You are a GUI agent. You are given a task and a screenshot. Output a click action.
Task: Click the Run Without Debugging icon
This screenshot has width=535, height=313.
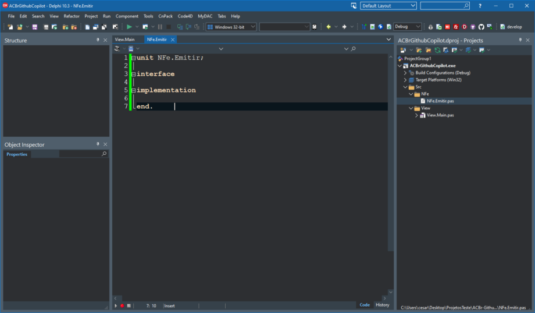point(145,27)
